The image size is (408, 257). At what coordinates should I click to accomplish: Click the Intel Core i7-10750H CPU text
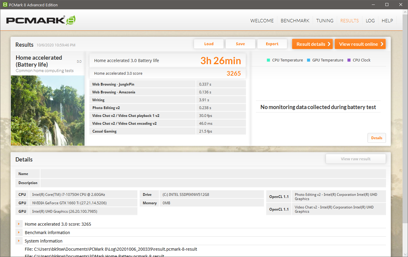click(x=69, y=195)
